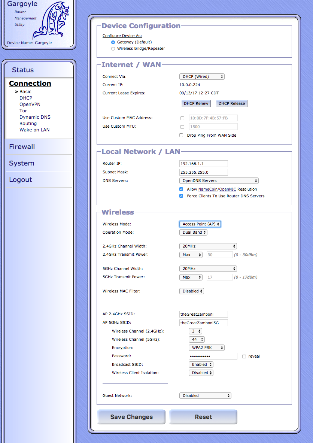Enable the Use Custom MAC Address checkbox

point(182,118)
